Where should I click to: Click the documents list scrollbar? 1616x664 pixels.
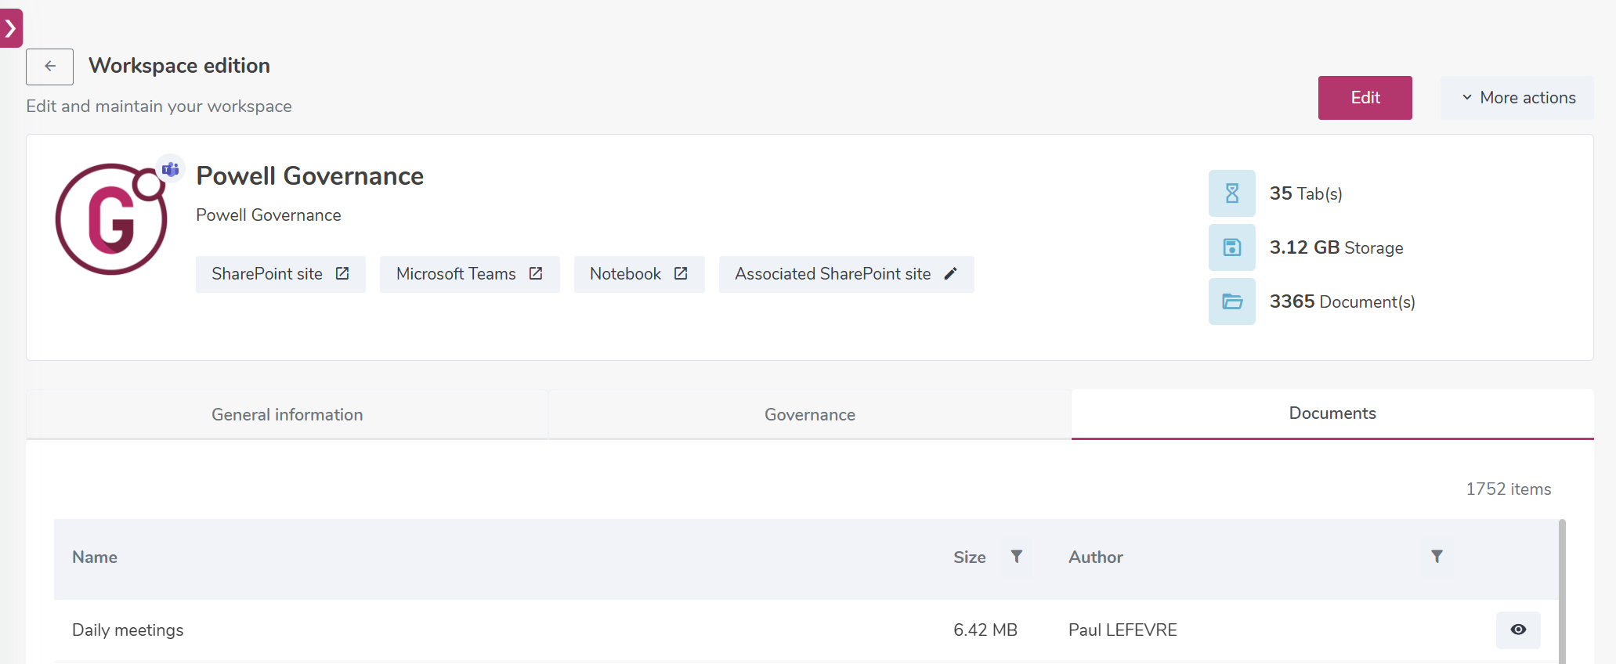pyautogui.click(x=1562, y=592)
